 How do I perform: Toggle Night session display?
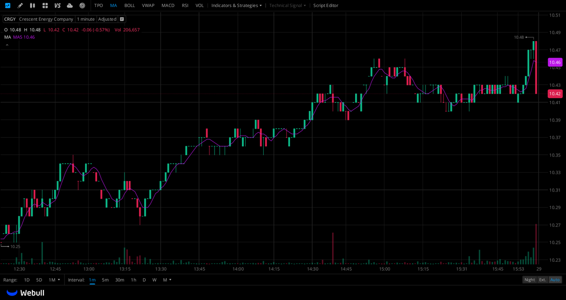click(530, 280)
